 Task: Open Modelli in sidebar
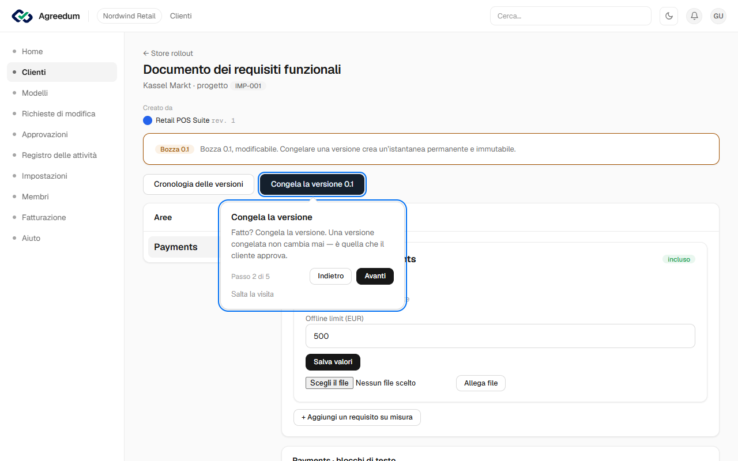click(x=62, y=93)
